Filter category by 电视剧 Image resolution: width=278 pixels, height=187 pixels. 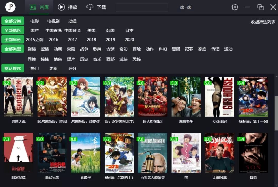point(53,21)
